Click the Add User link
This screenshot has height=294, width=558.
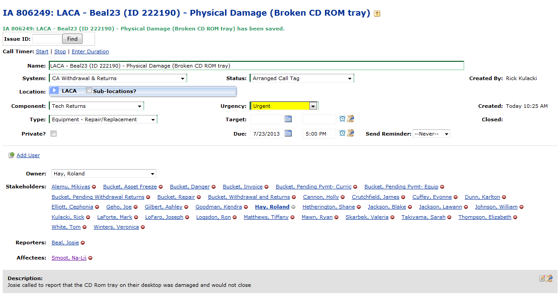[28, 155]
